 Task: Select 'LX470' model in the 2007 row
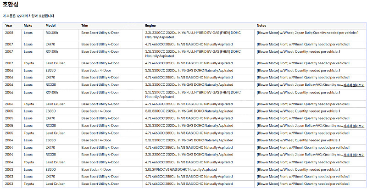50,44
